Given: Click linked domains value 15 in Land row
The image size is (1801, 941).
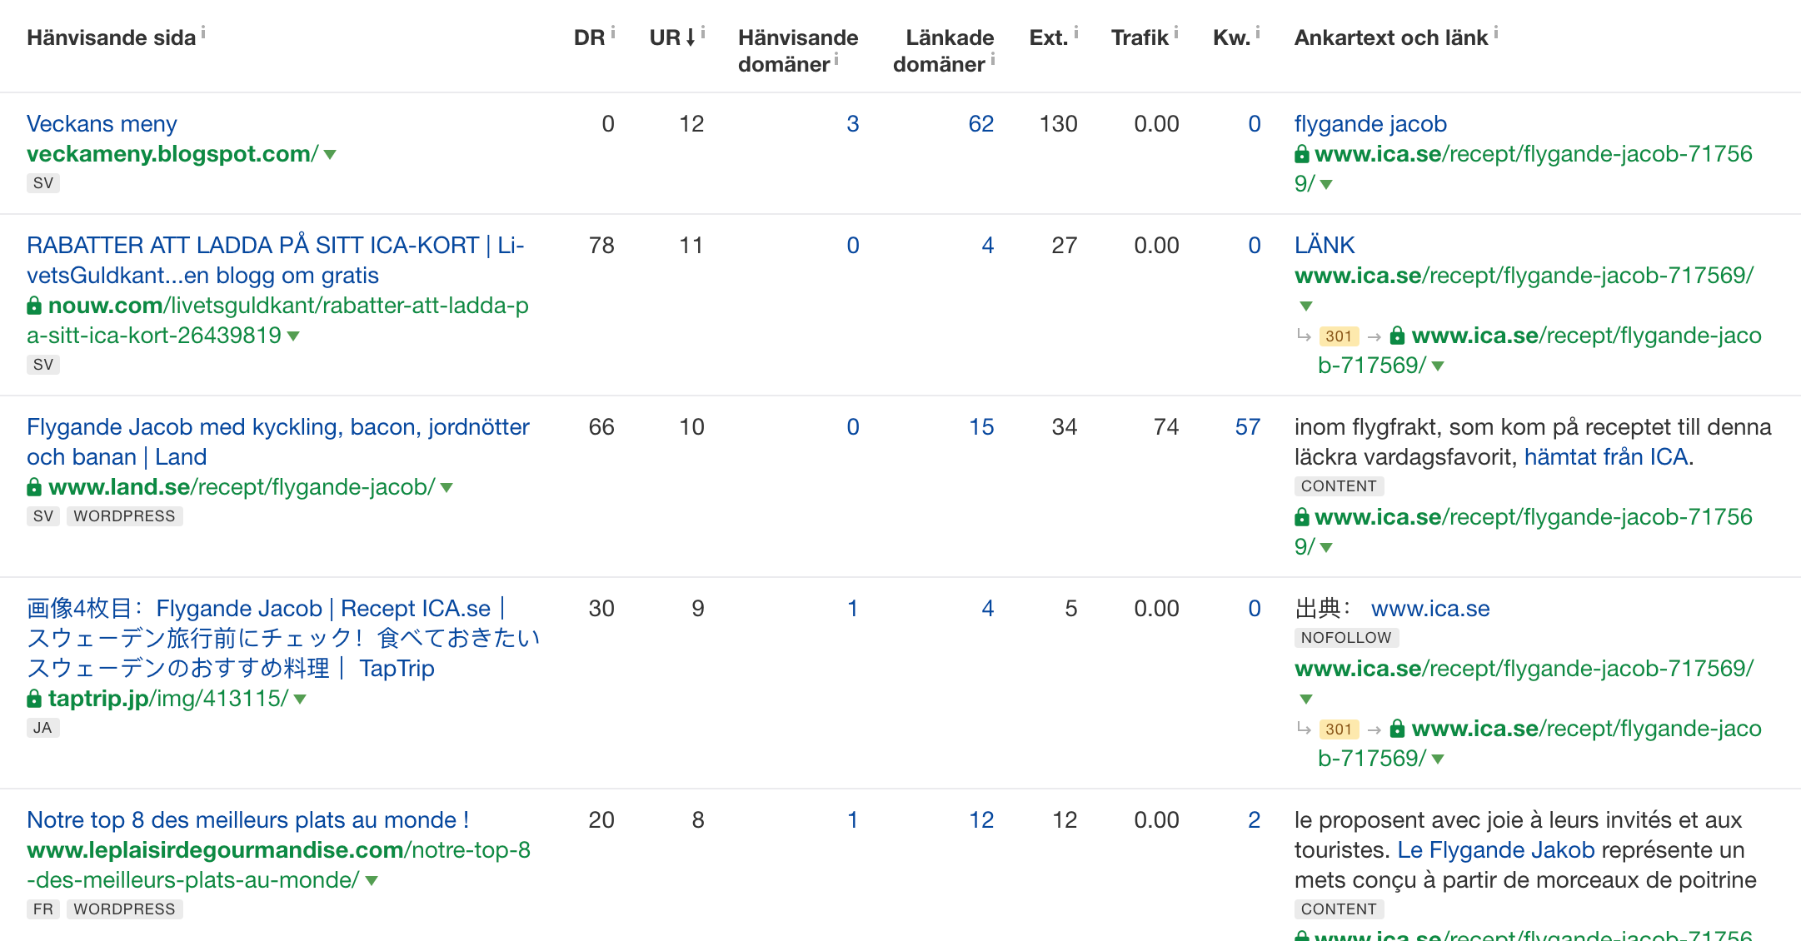Looking at the screenshot, I should 981,427.
